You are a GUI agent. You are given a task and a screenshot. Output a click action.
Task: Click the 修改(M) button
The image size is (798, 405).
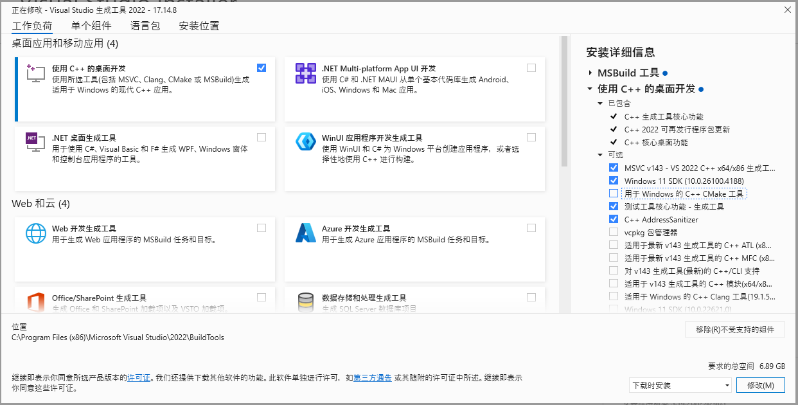761,385
